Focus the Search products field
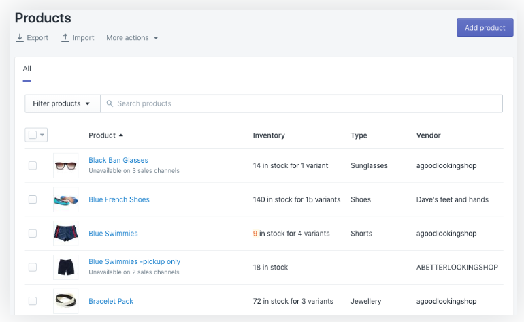Image resolution: width=524 pixels, height=322 pixels. (x=306, y=103)
